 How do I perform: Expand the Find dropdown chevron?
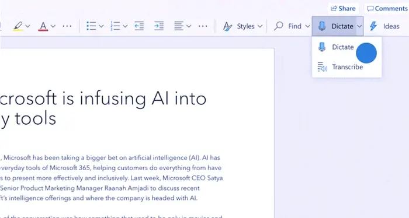tap(307, 26)
